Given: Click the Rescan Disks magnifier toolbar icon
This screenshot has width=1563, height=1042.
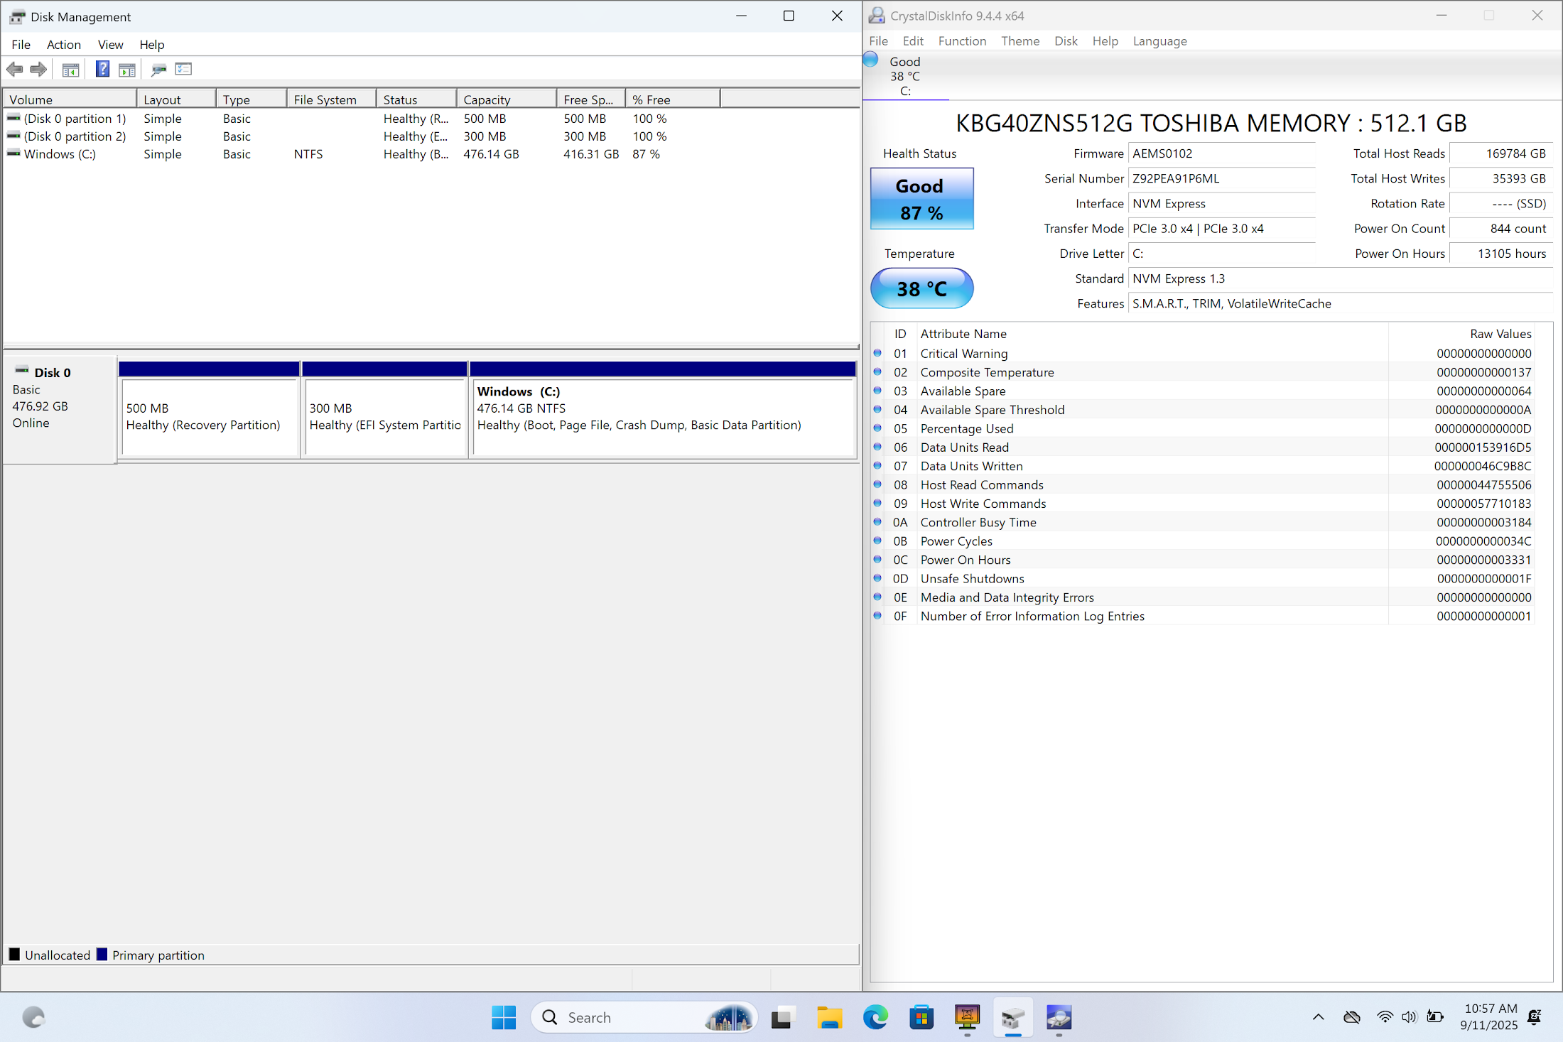Looking at the screenshot, I should (x=158, y=69).
